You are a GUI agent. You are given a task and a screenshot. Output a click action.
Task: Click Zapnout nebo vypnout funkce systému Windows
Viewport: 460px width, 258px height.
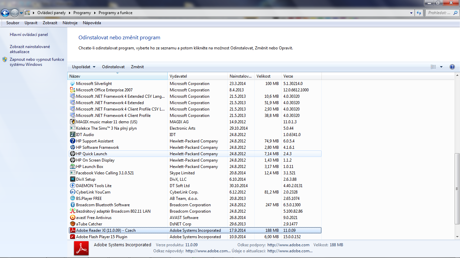(x=37, y=62)
